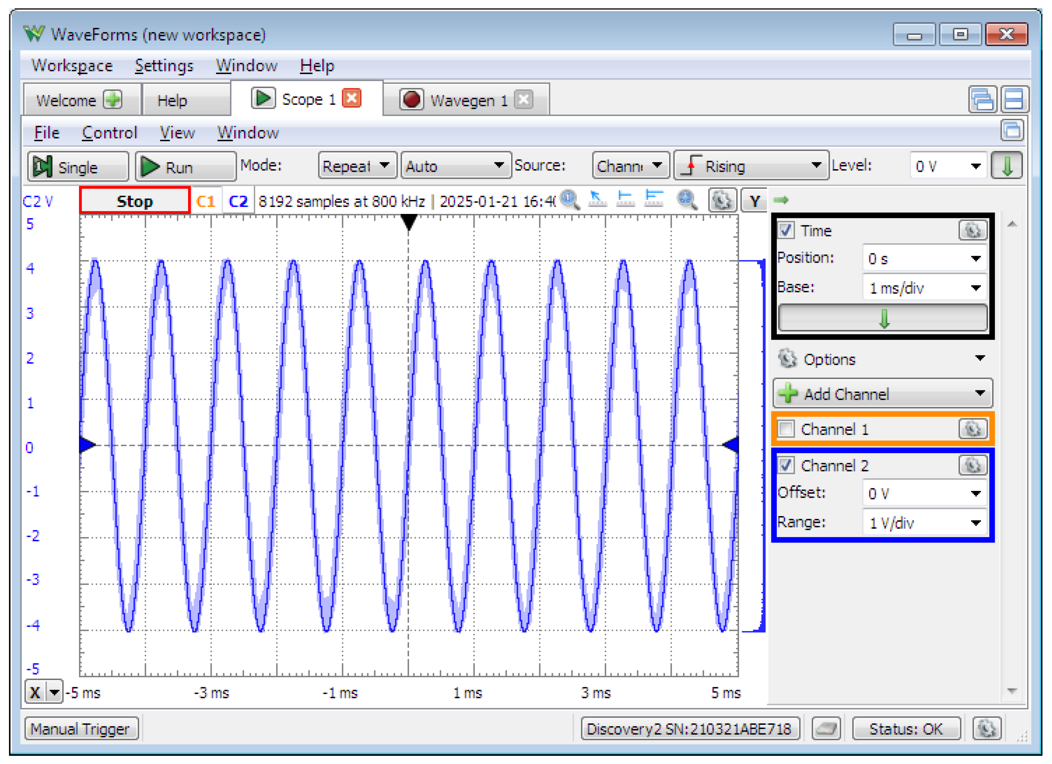The width and height of the screenshot is (1052, 764).
Task: Hide the side panel with the green arrow
Action: point(781,200)
